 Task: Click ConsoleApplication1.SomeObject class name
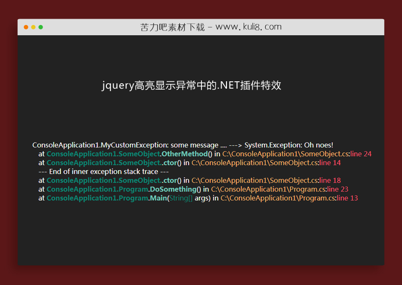point(103,154)
